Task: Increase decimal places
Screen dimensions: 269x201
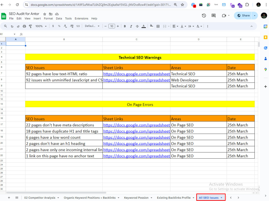Action: 72,26
